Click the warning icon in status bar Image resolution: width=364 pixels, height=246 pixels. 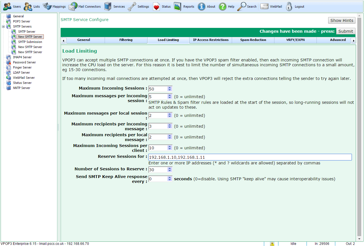tap(272, 244)
